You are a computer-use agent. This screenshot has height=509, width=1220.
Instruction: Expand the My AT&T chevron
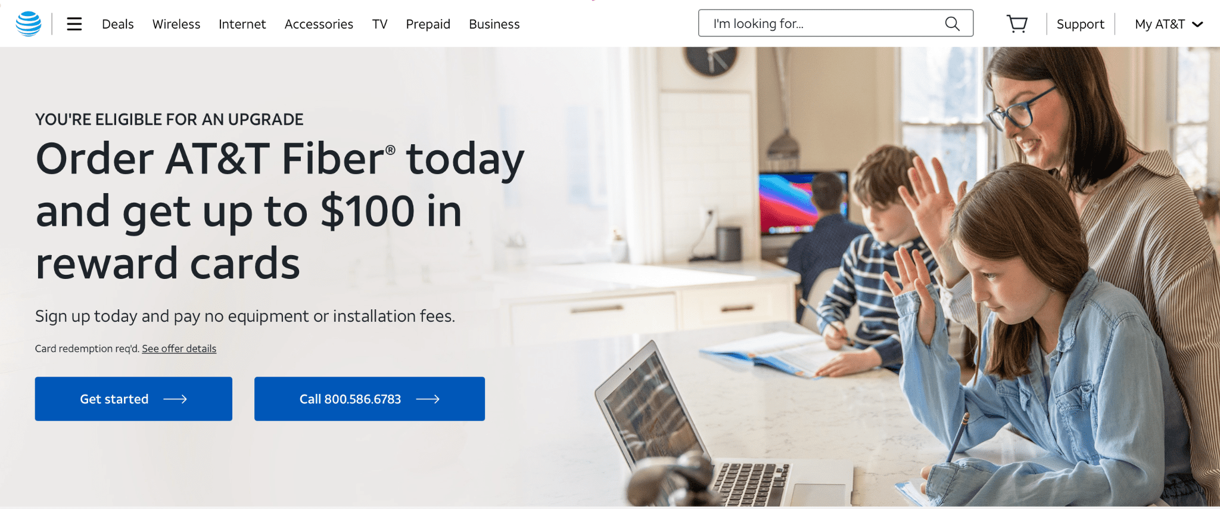[1198, 24]
